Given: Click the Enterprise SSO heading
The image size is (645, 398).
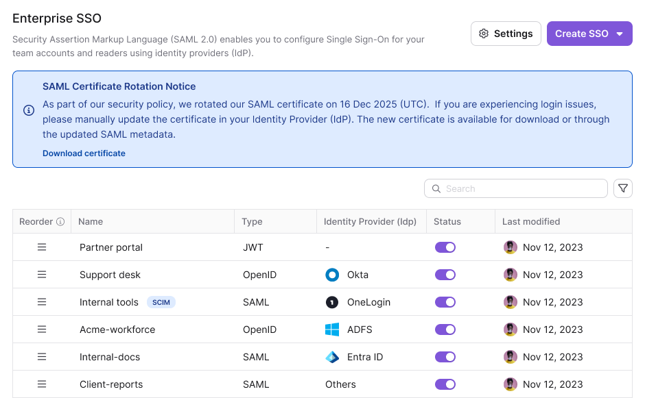Looking at the screenshot, I should click(57, 18).
